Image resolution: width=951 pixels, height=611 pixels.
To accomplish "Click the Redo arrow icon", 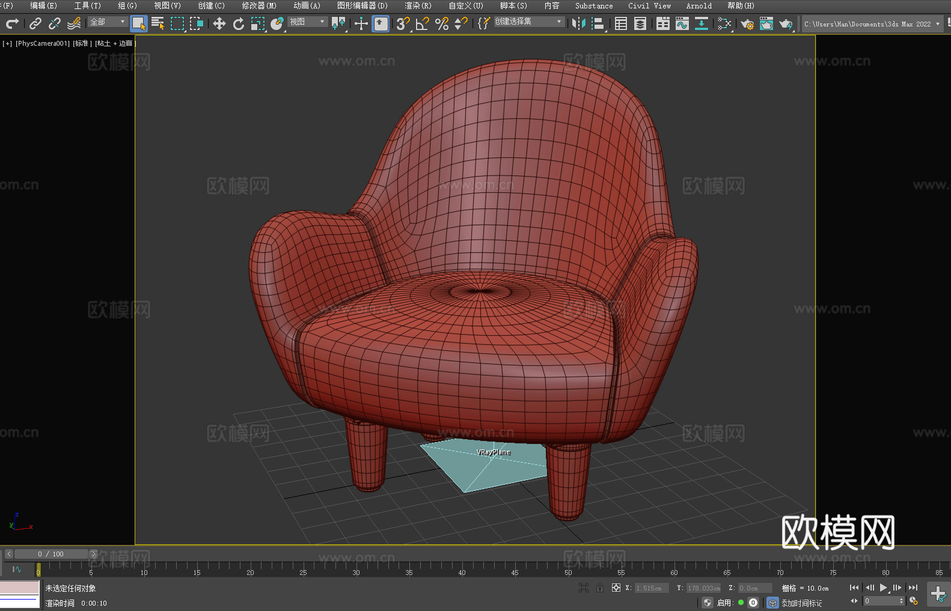I will point(12,23).
